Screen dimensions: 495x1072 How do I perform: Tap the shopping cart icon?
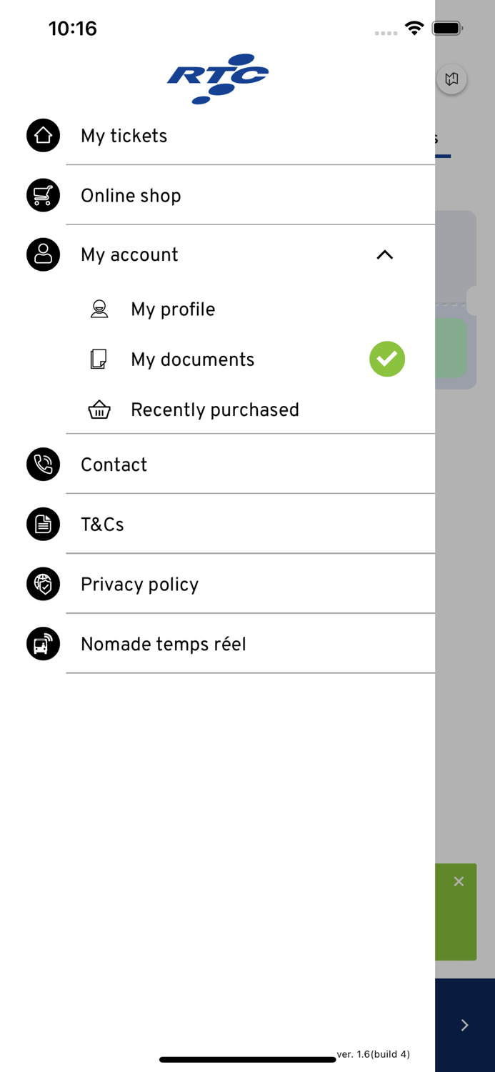point(43,195)
